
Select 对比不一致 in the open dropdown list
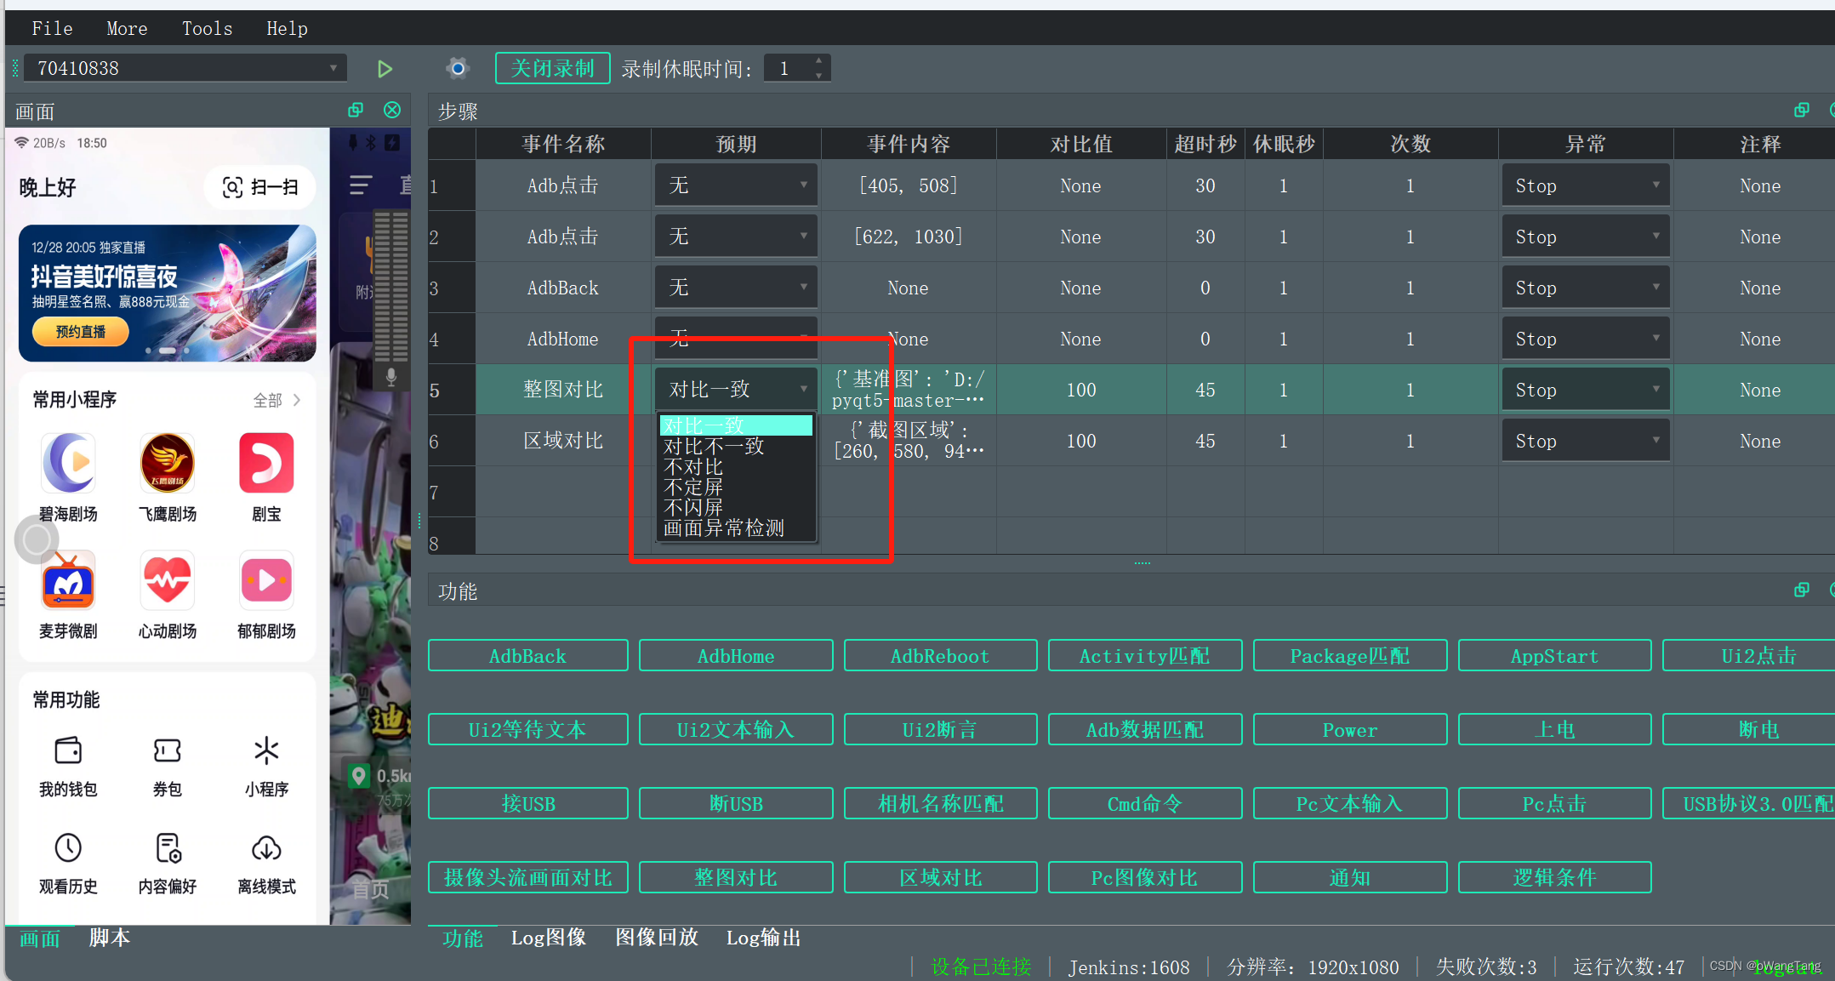click(x=713, y=447)
